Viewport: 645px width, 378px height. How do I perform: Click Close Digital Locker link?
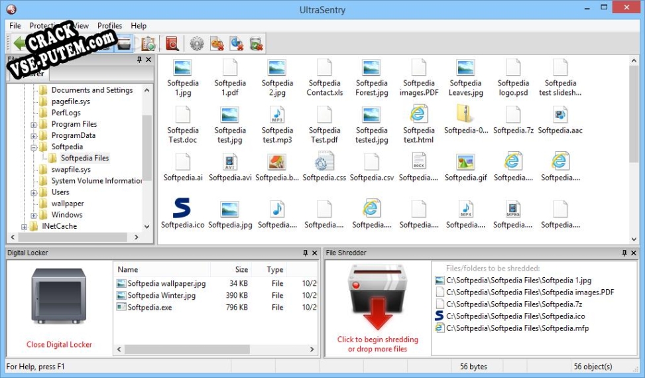59,345
